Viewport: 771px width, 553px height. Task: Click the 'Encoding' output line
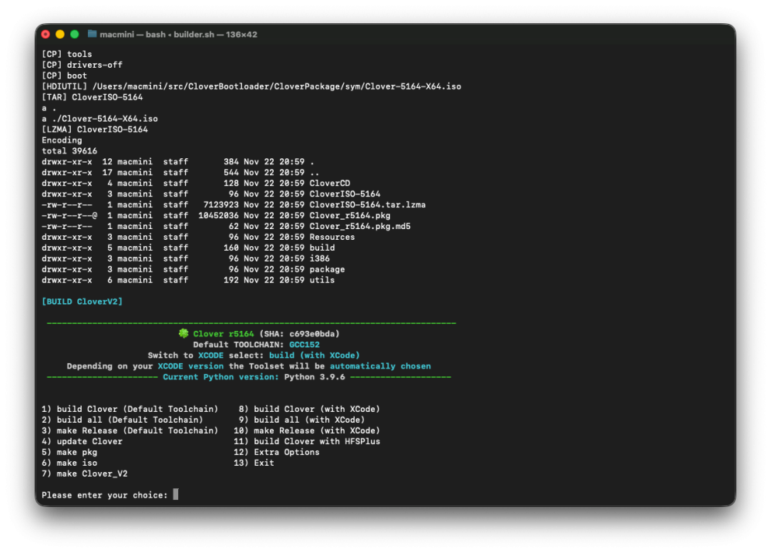[x=62, y=140]
